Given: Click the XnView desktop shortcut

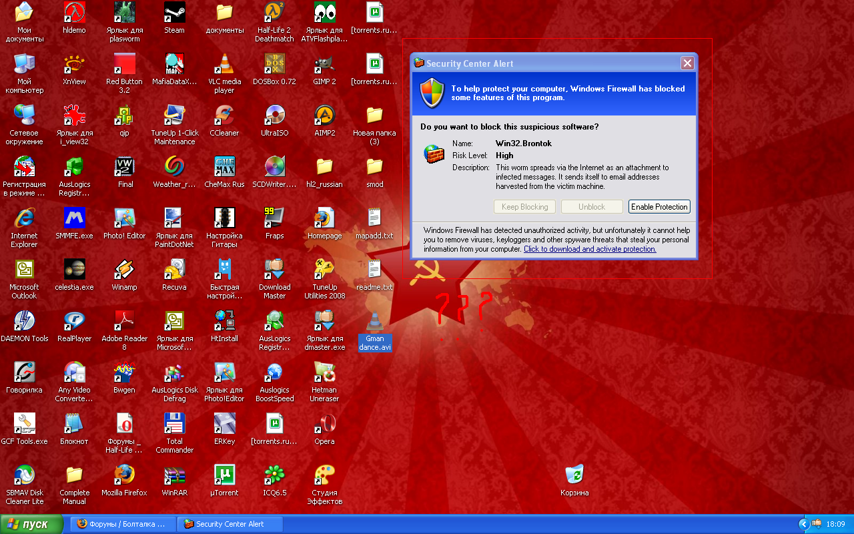Looking at the screenshot, I should click(74, 63).
